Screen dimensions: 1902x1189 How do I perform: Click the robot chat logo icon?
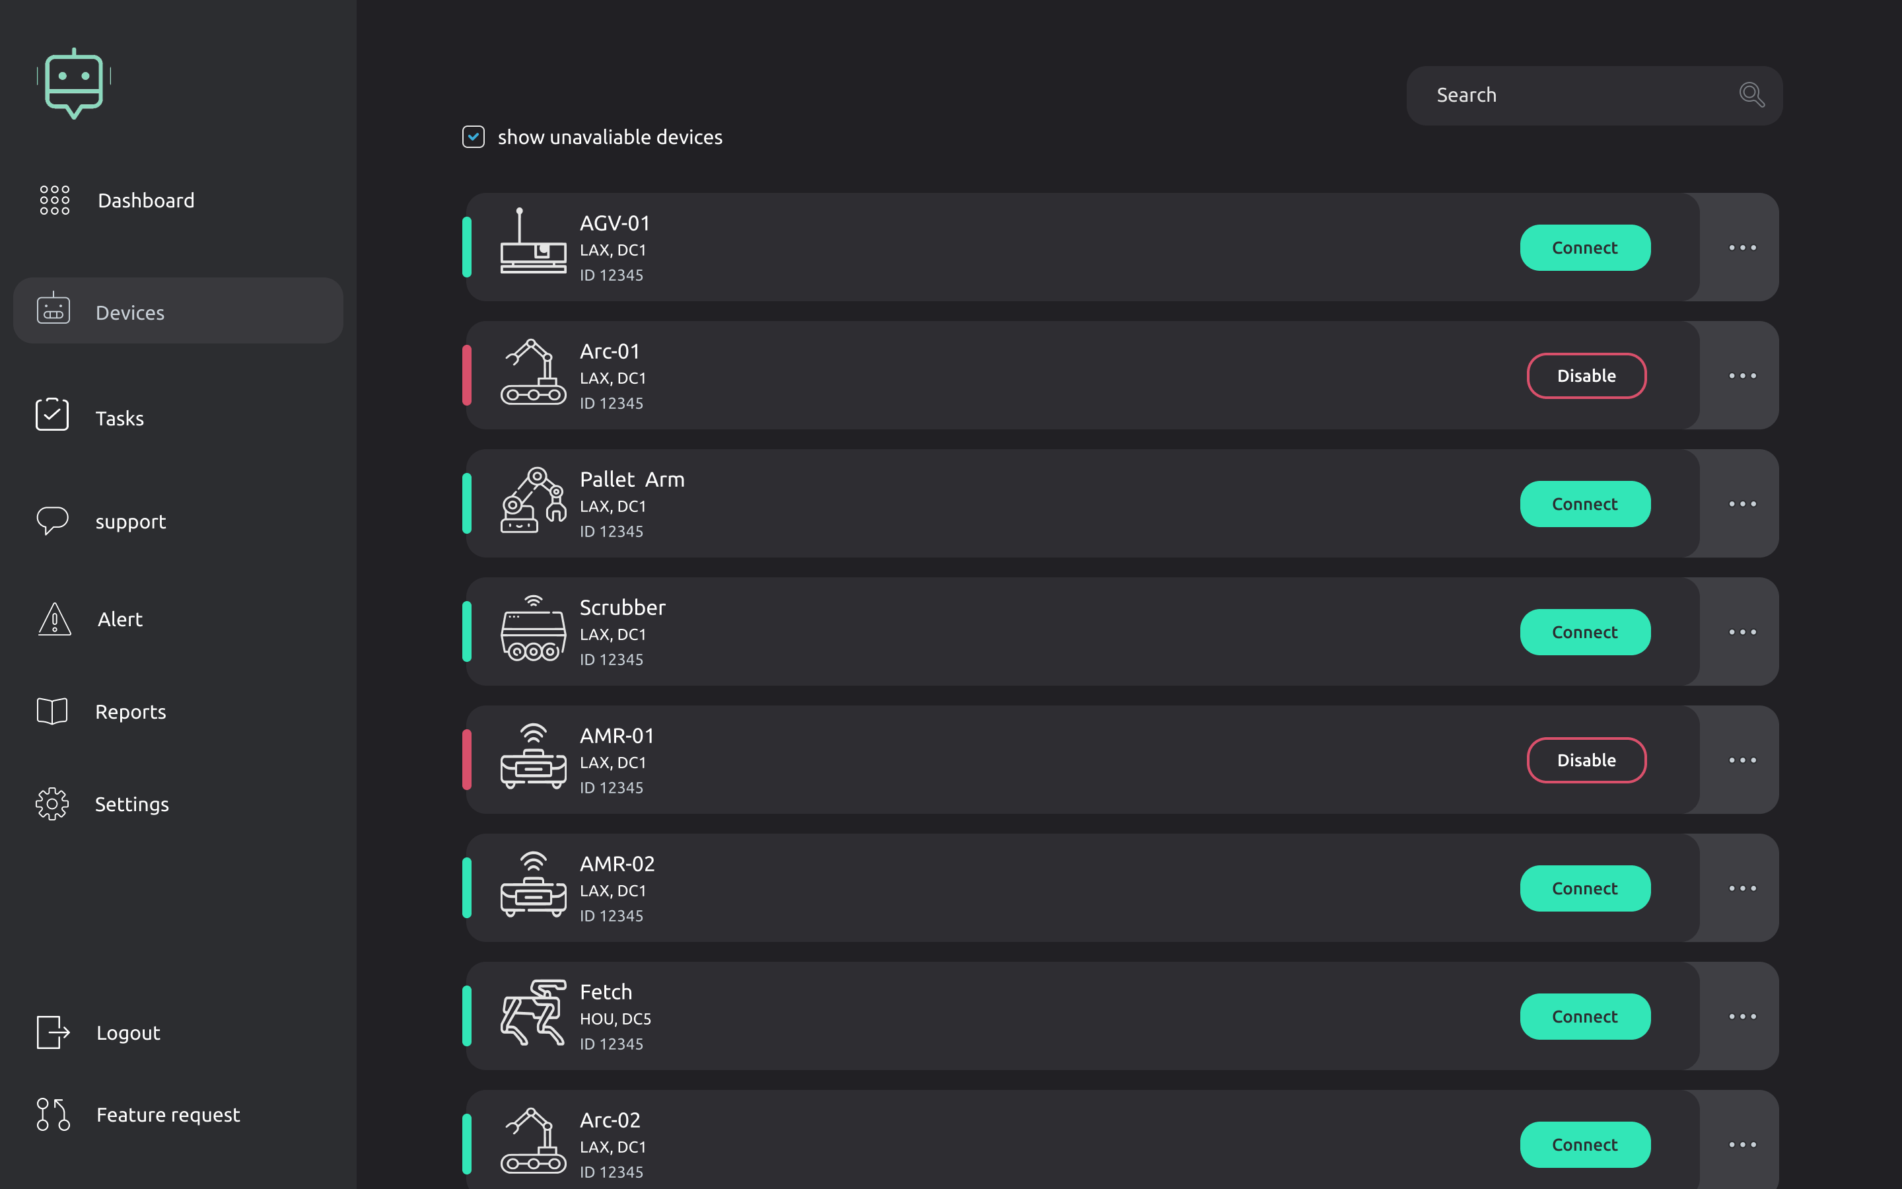pyautogui.click(x=74, y=83)
